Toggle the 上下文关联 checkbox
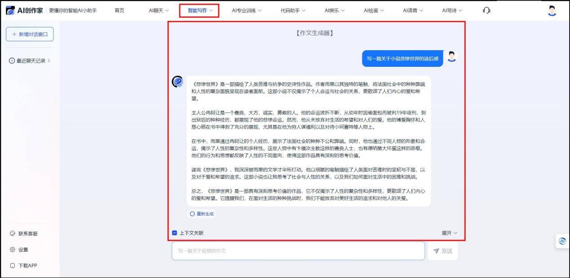The image size is (570, 278). tap(174, 233)
